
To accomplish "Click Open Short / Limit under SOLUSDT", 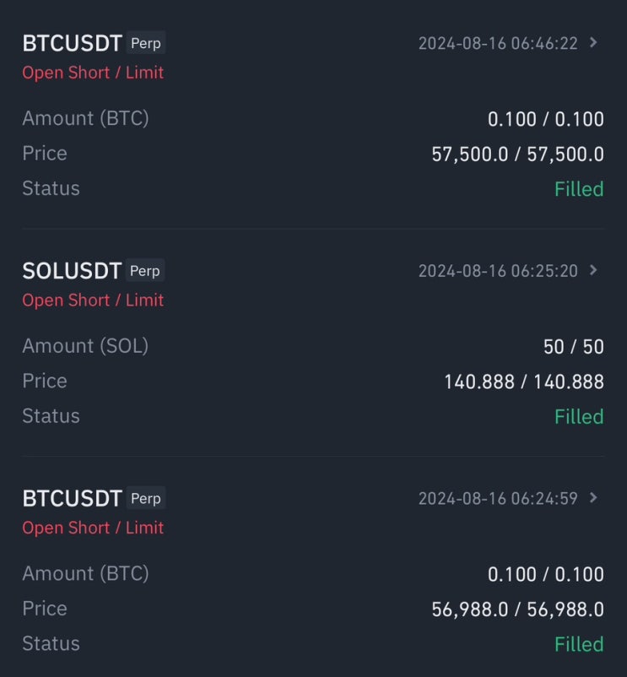I will (93, 300).
